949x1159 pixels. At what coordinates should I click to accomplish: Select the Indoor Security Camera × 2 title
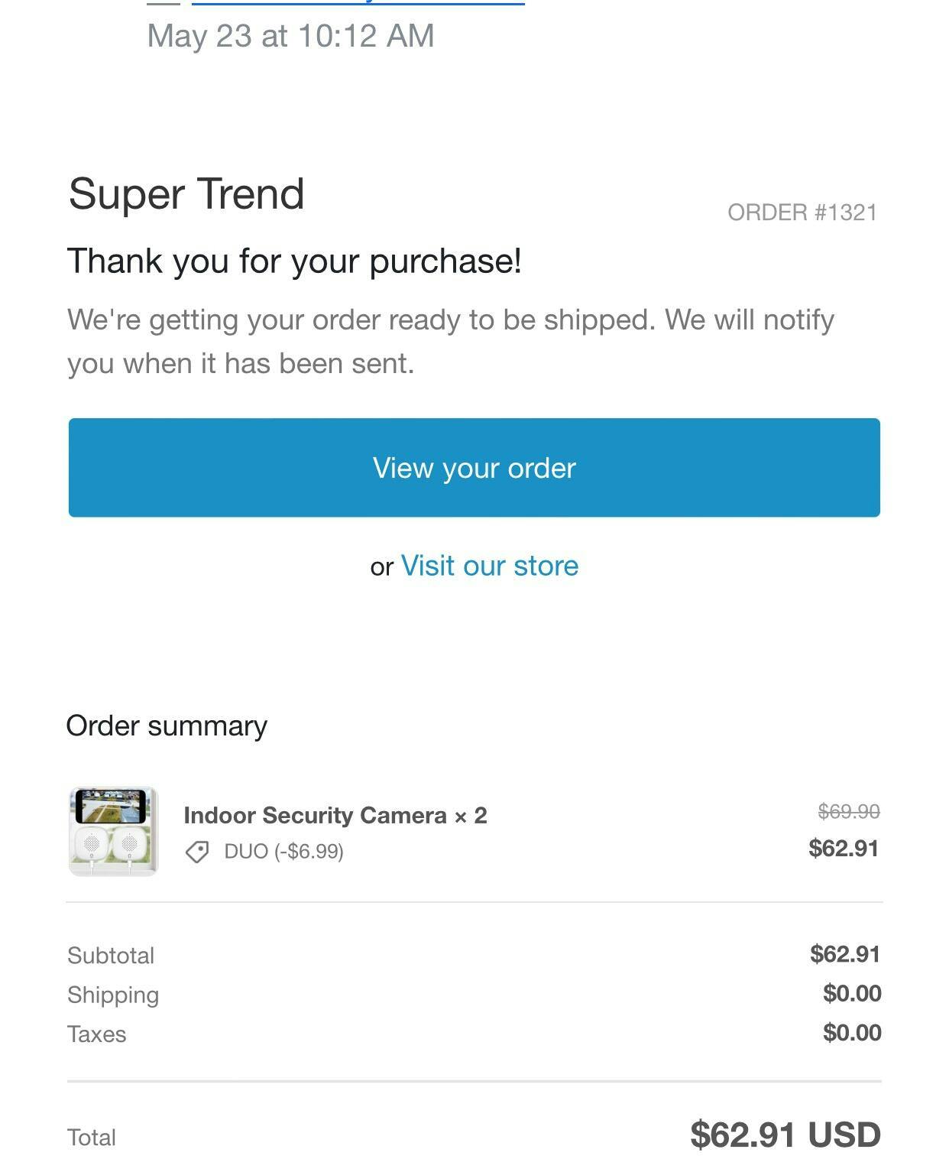pos(335,816)
